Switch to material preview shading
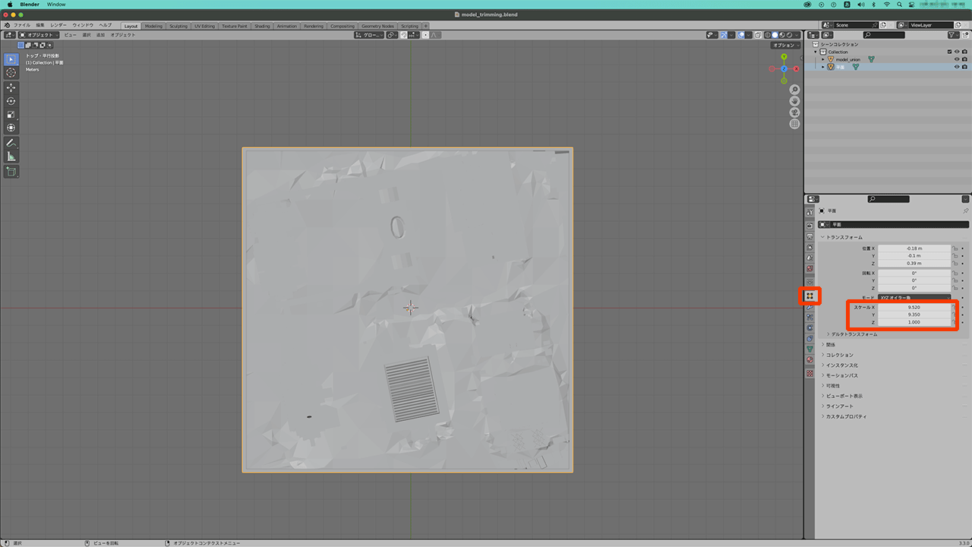 pyautogui.click(x=783, y=35)
